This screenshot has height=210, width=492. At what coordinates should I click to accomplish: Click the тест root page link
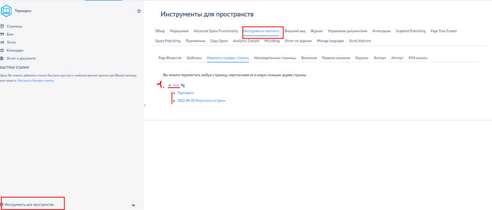pos(176,85)
